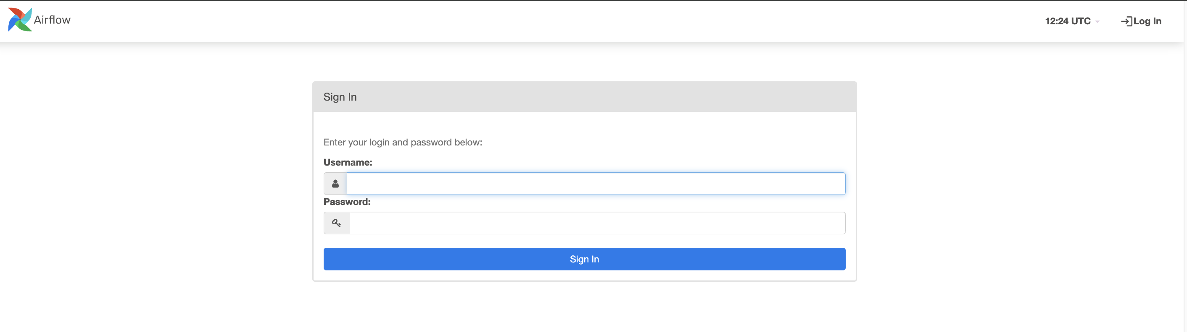Open the 12:24 UTC time dropdown
The width and height of the screenshot is (1187, 332).
(1072, 21)
